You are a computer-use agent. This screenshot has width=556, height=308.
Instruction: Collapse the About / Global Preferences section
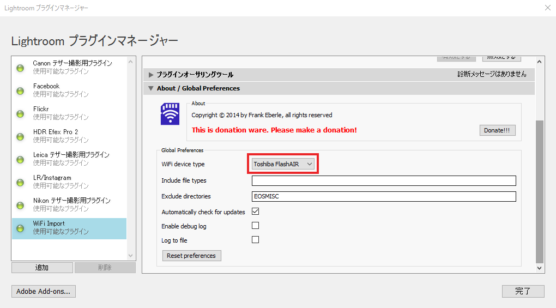coord(151,88)
